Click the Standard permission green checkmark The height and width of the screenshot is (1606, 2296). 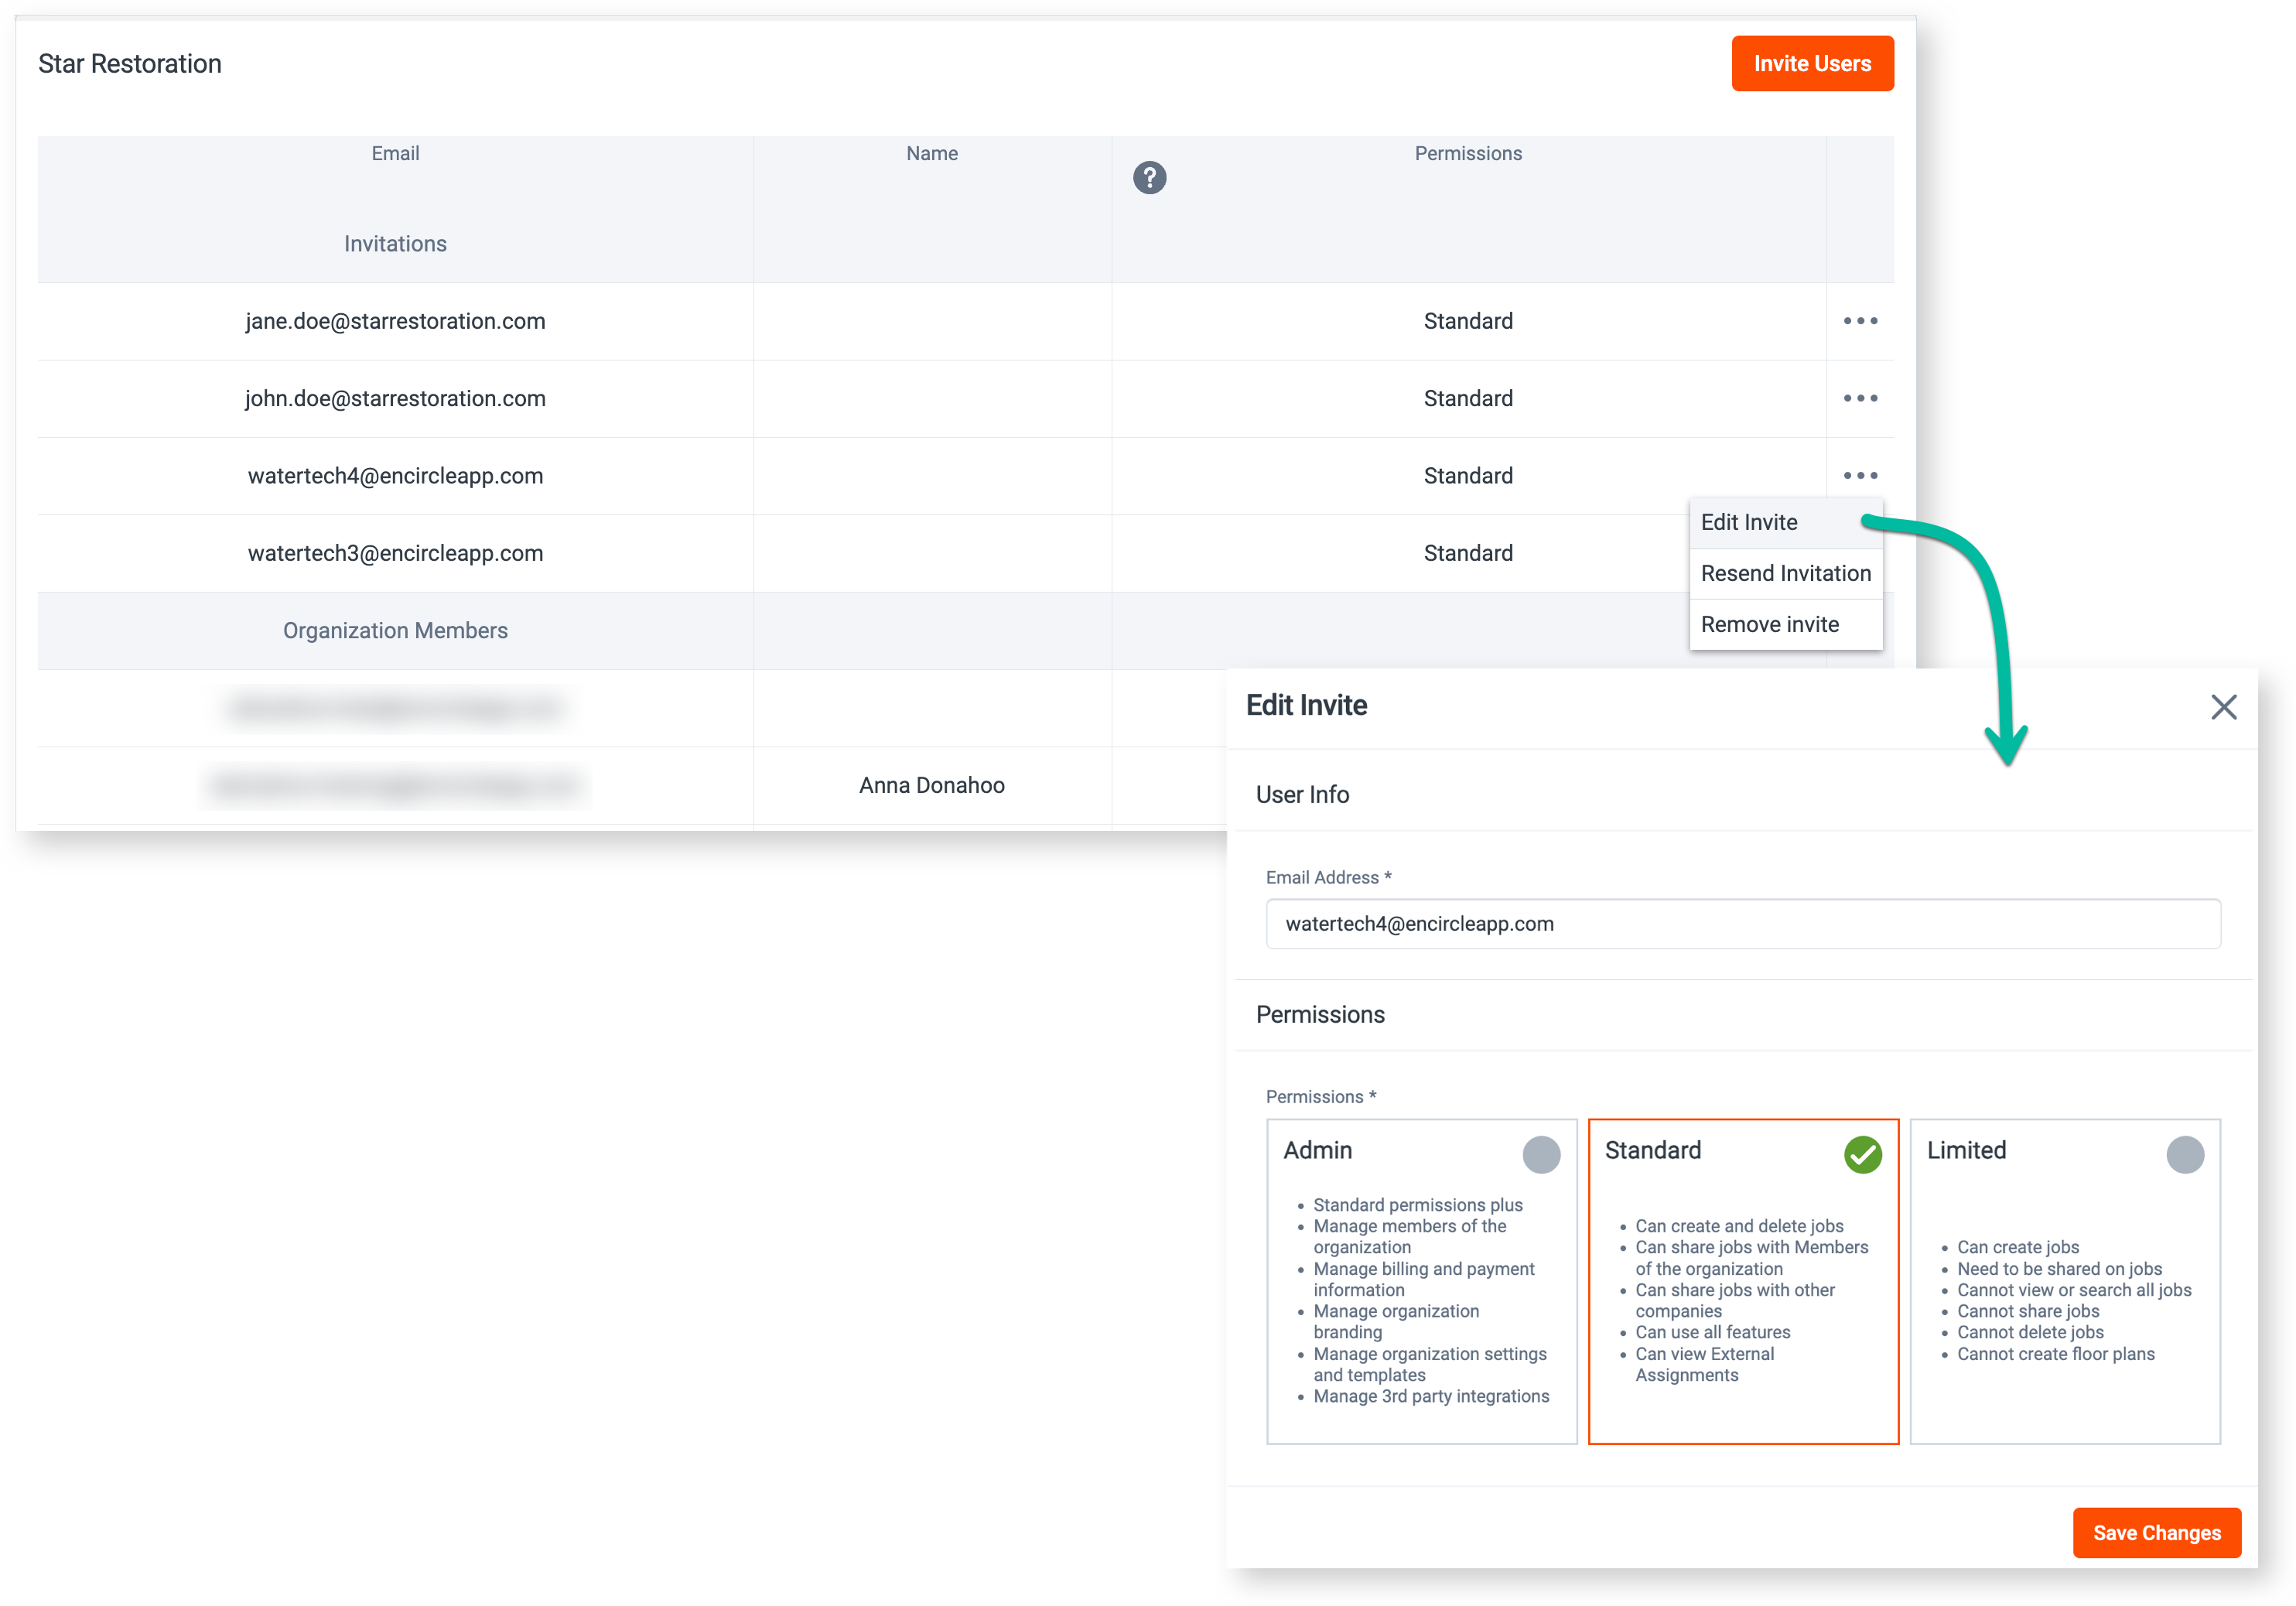1862,1155
